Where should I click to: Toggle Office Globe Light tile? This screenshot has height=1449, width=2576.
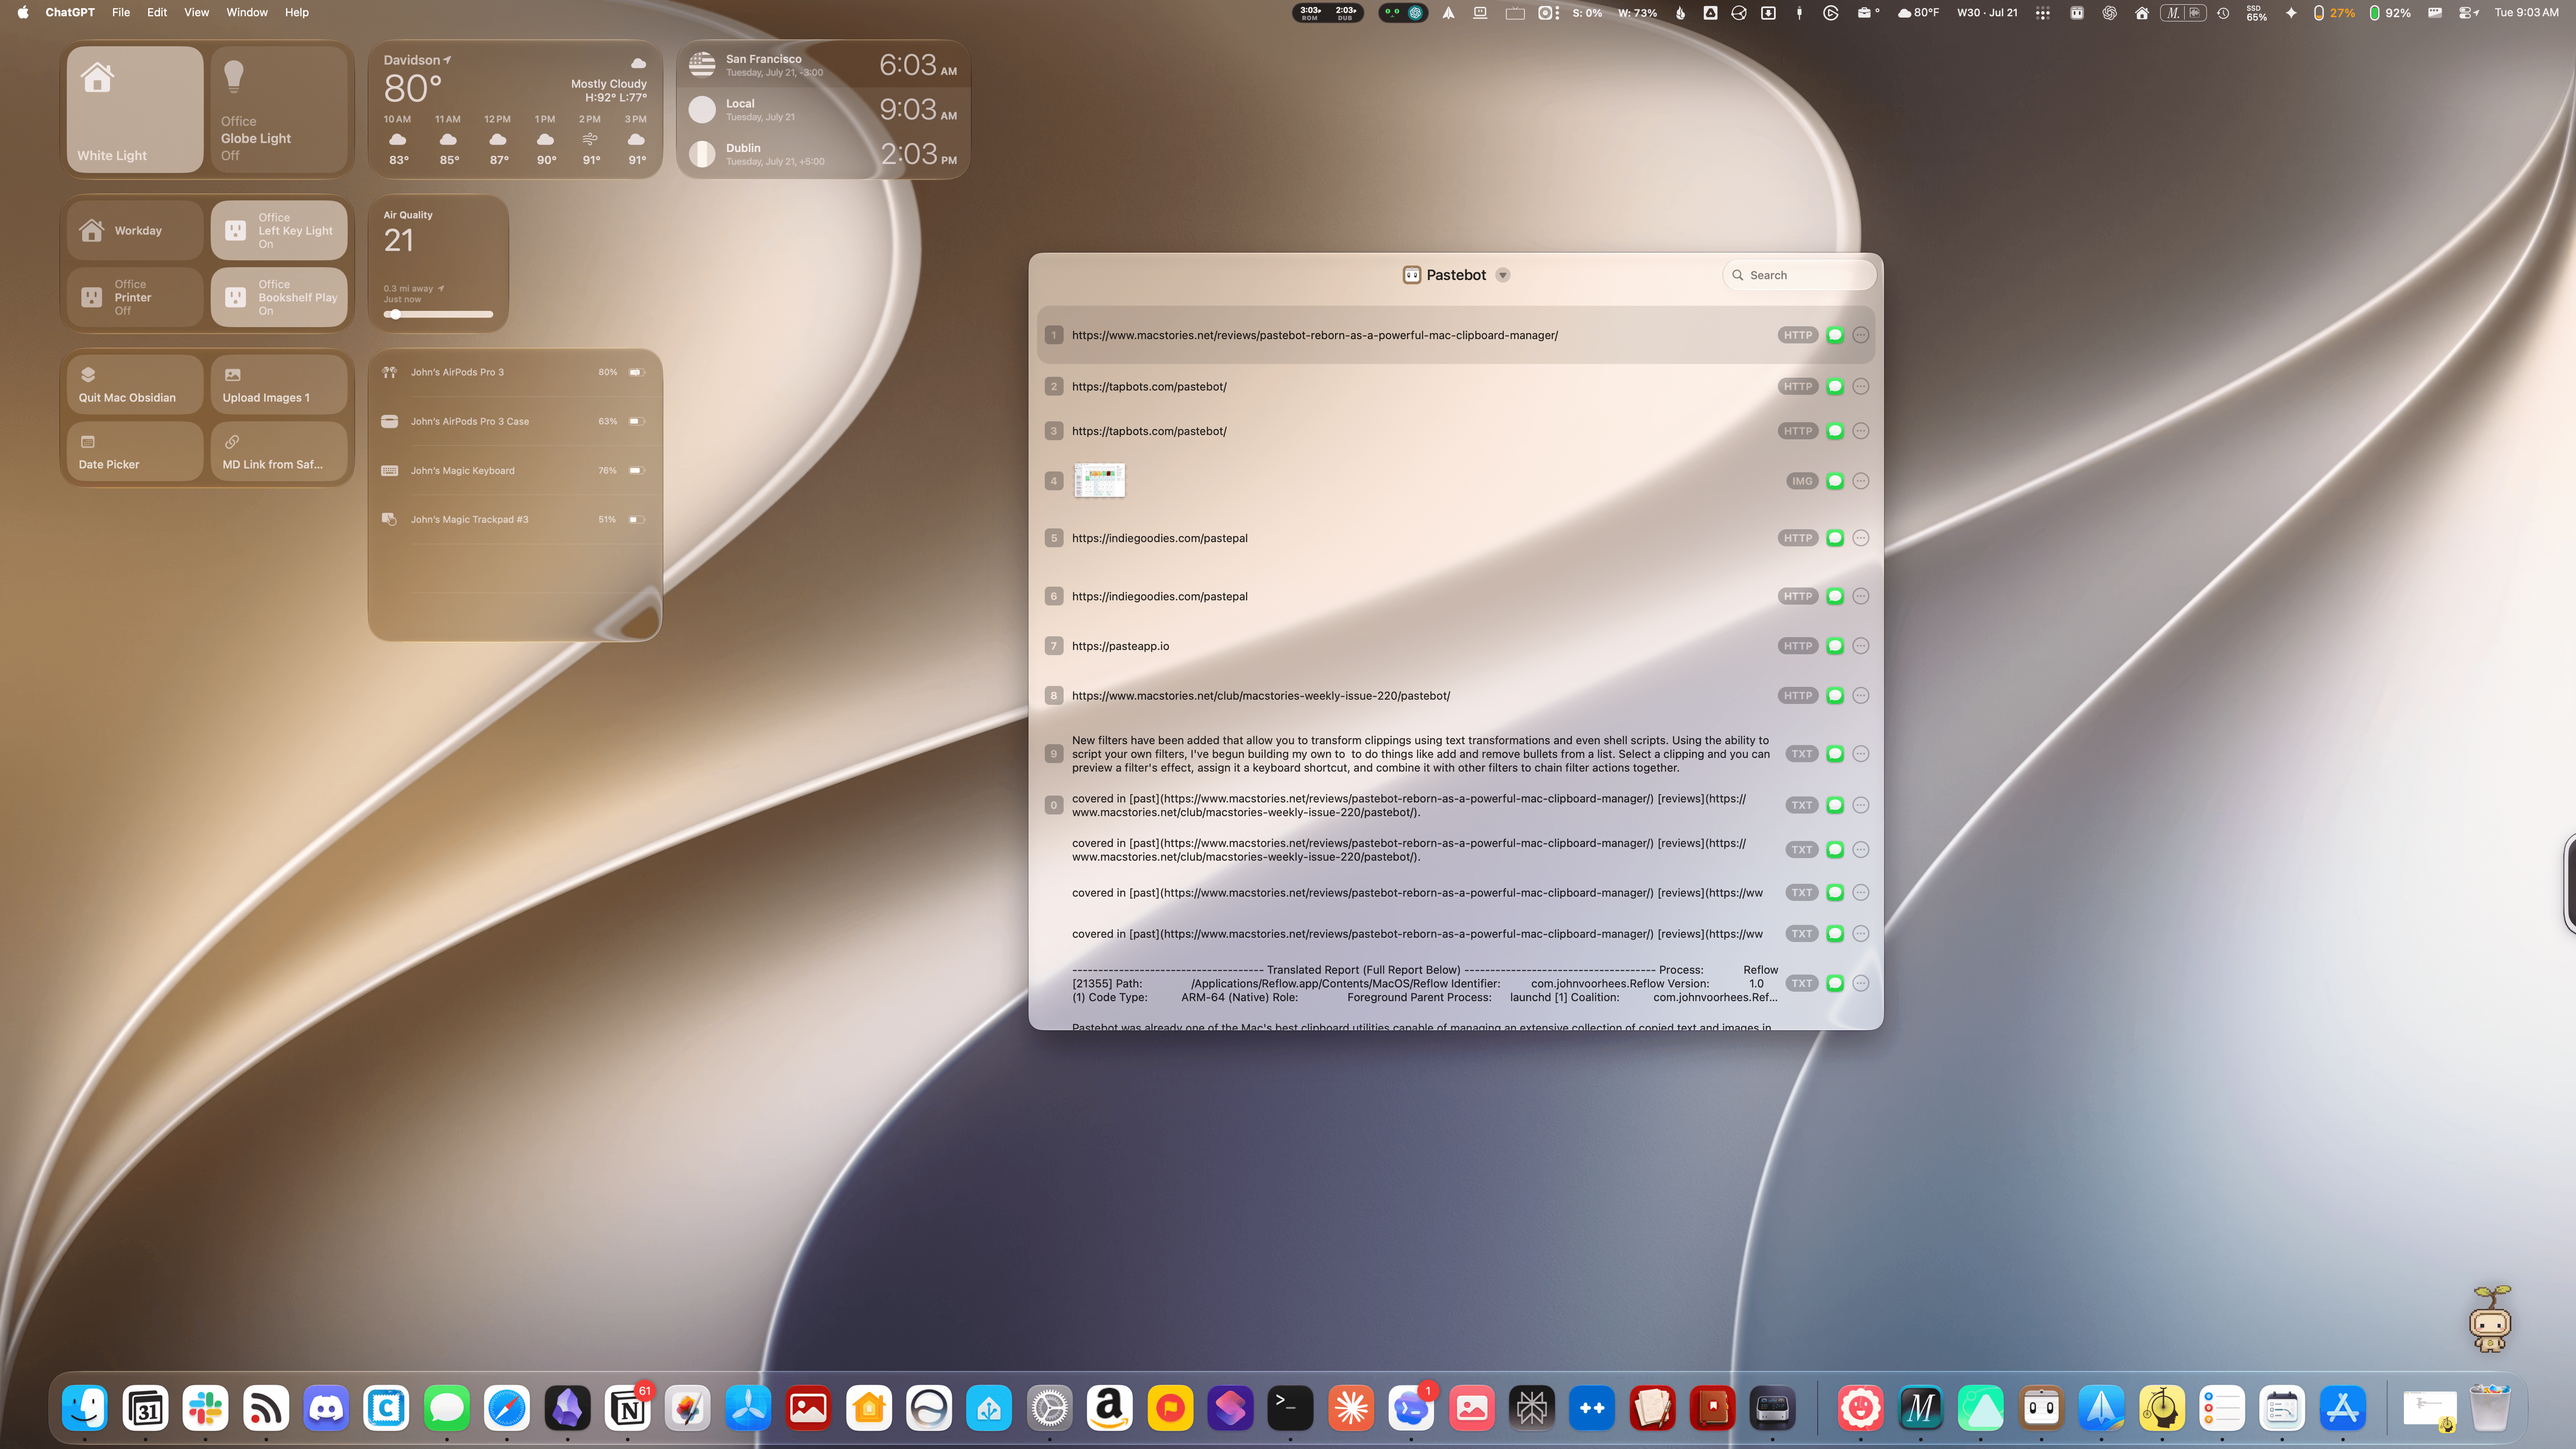click(279, 109)
